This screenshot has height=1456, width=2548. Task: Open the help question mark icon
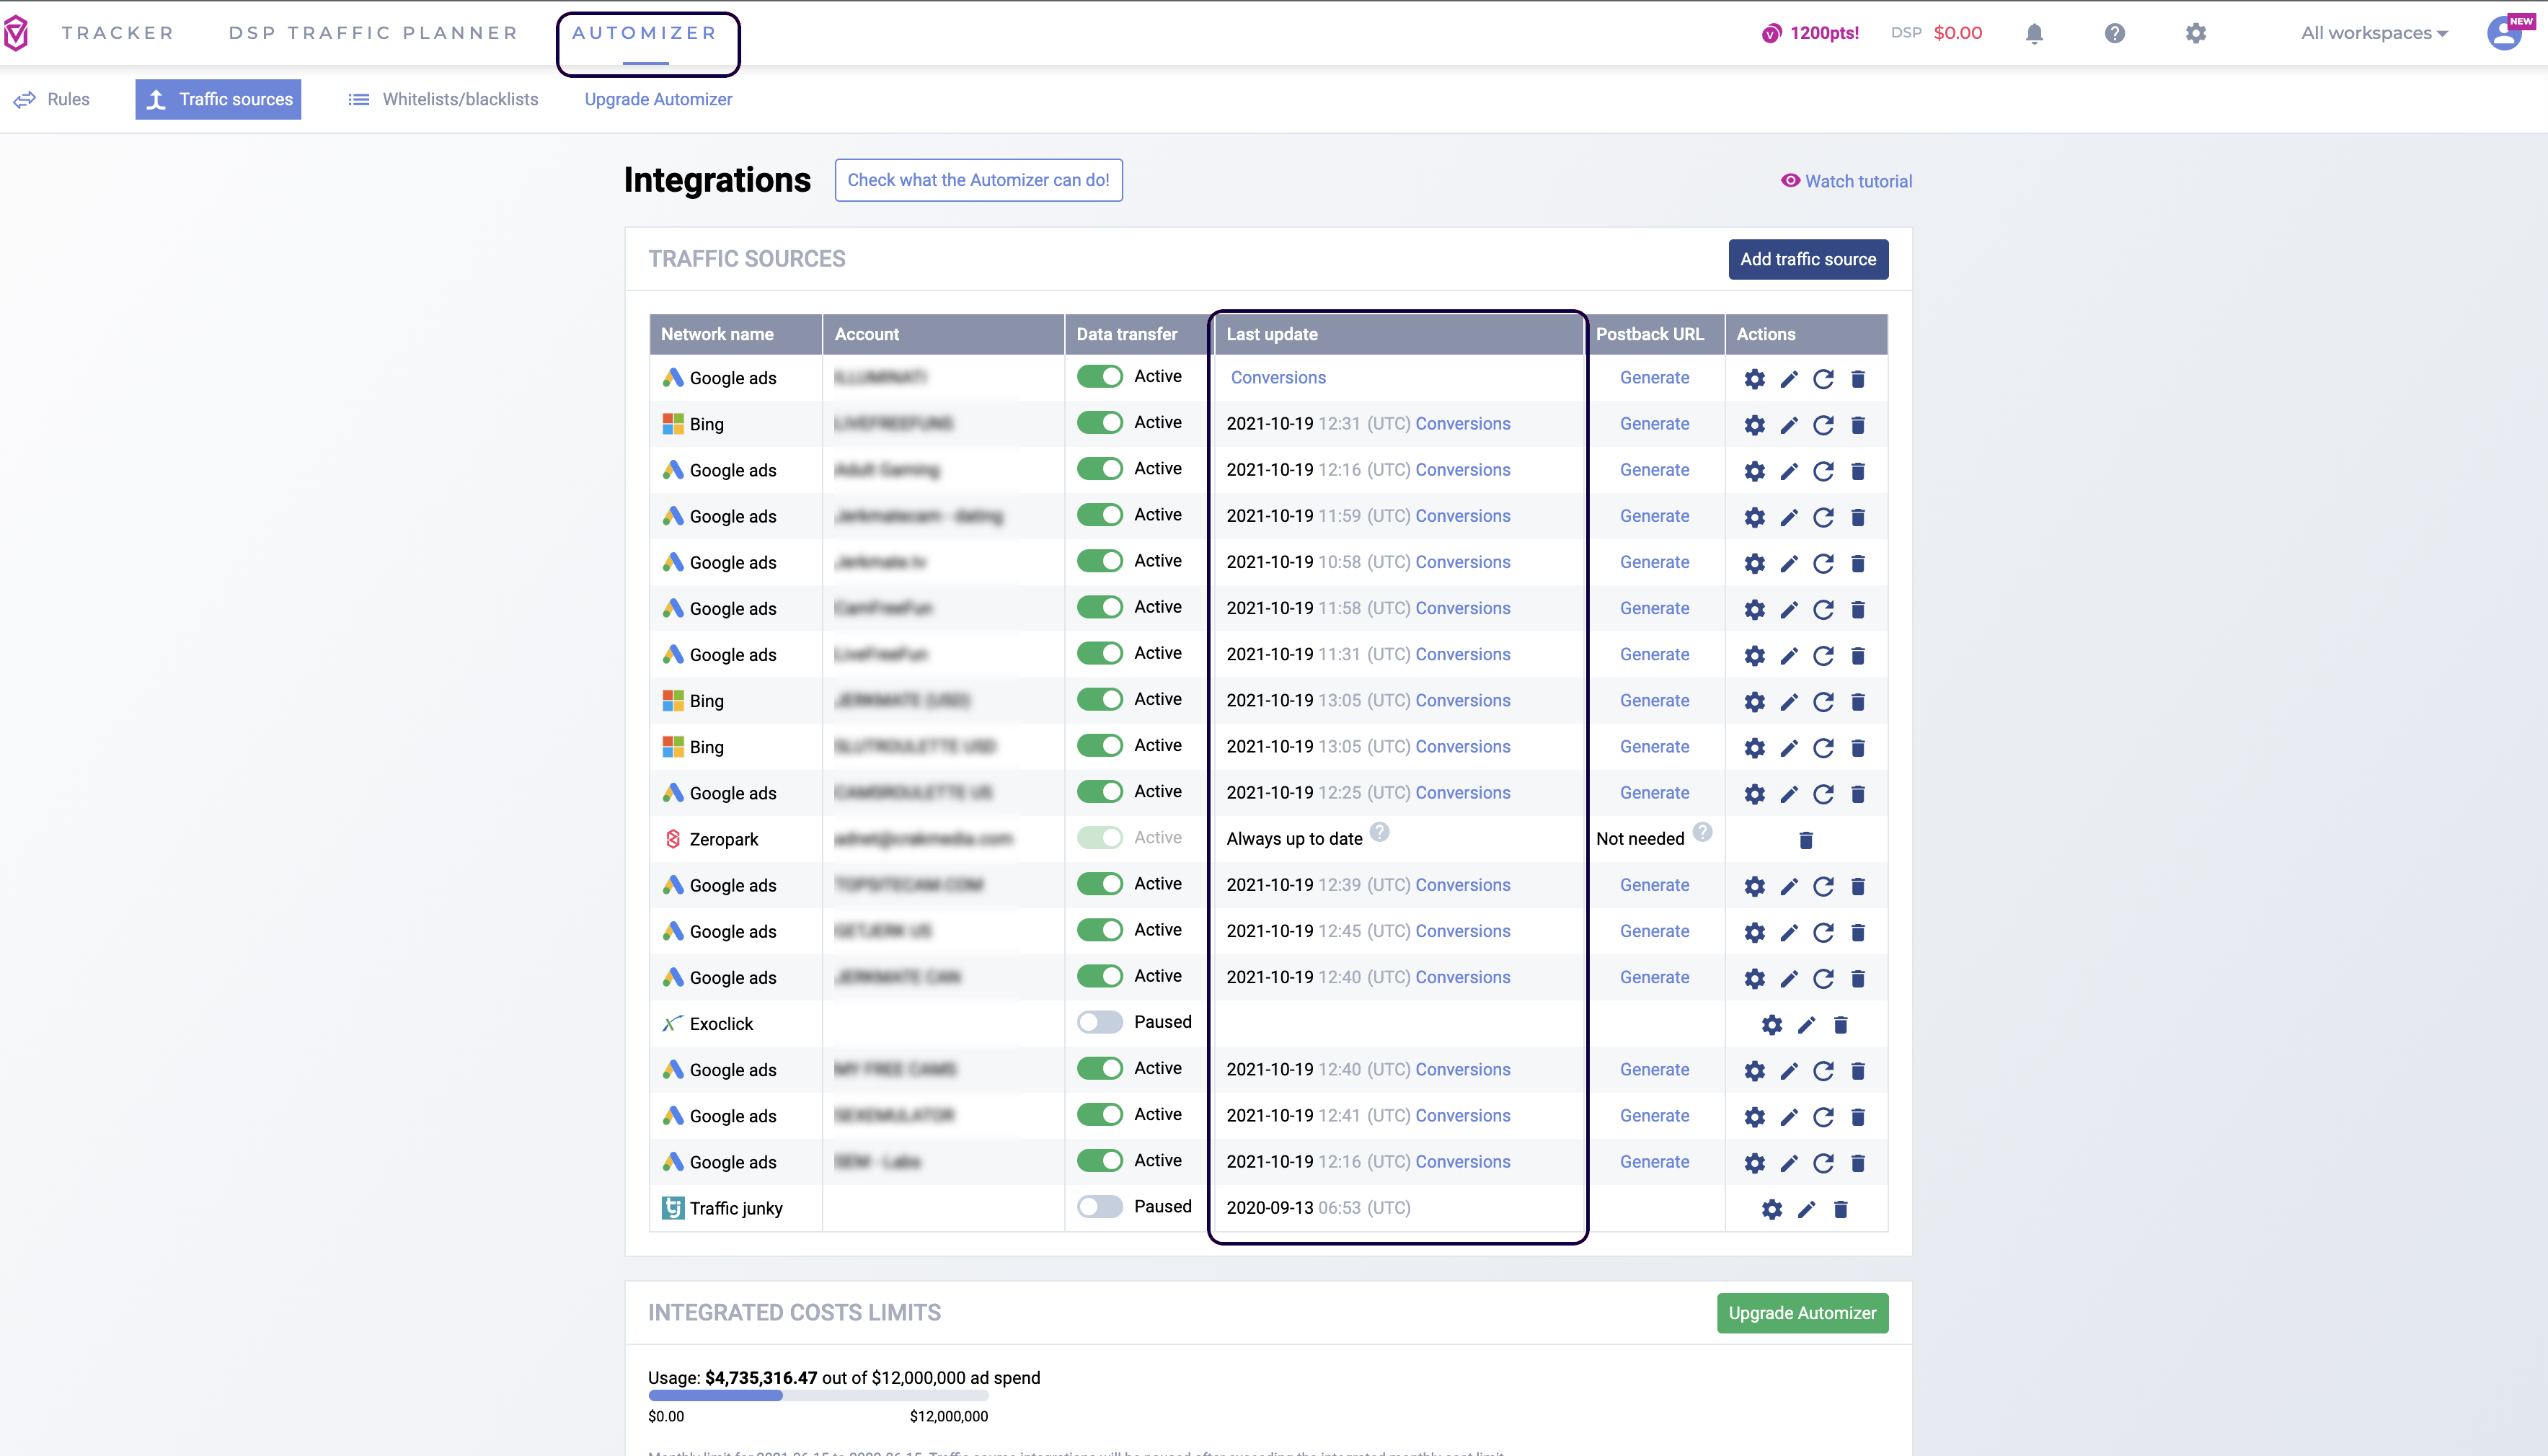point(2114,34)
